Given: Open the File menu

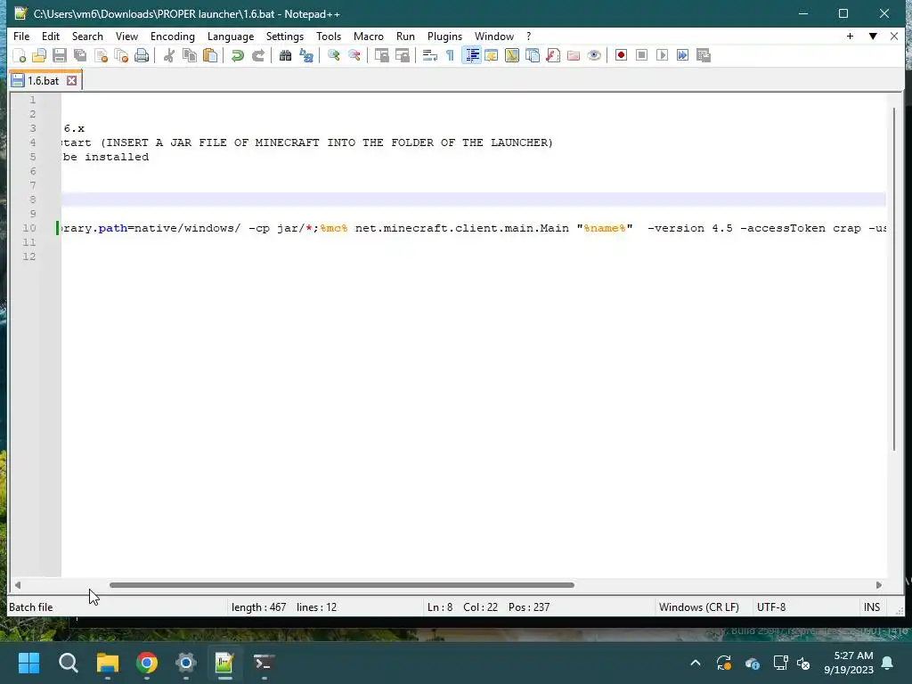Looking at the screenshot, I should point(21,36).
